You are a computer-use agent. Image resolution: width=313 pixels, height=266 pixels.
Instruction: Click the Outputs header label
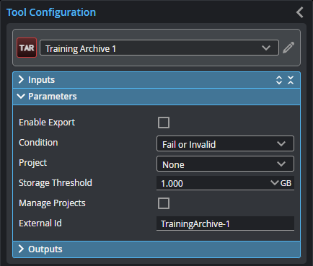point(45,249)
